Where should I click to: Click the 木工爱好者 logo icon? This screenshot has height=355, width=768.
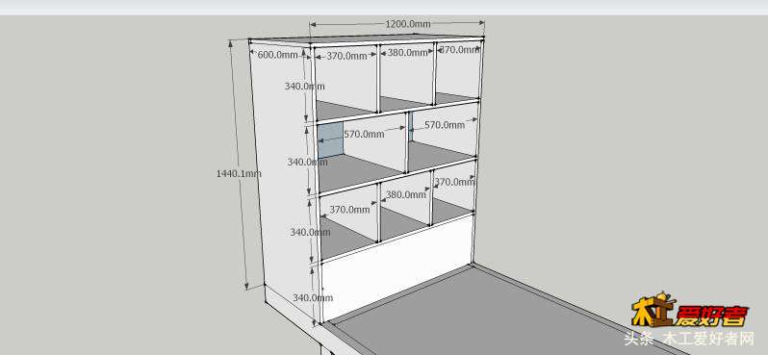[x=690, y=310]
